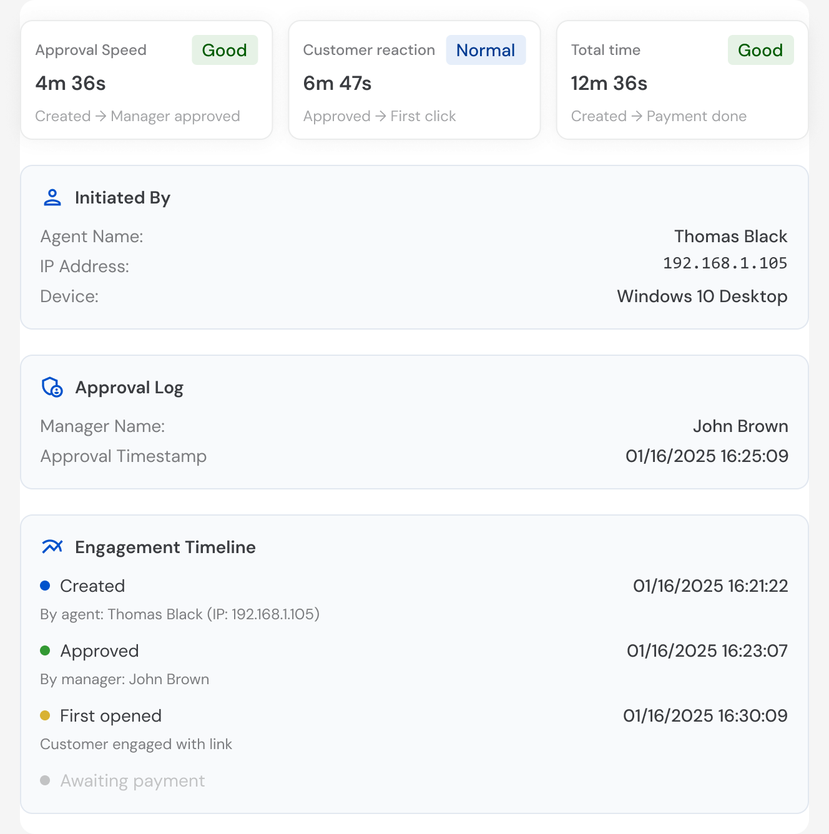
Task: Click the 'By manager: John Brown' subtext
Action: click(x=125, y=679)
